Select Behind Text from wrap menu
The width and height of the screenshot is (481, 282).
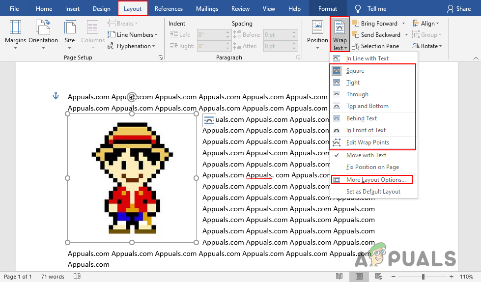click(x=362, y=118)
